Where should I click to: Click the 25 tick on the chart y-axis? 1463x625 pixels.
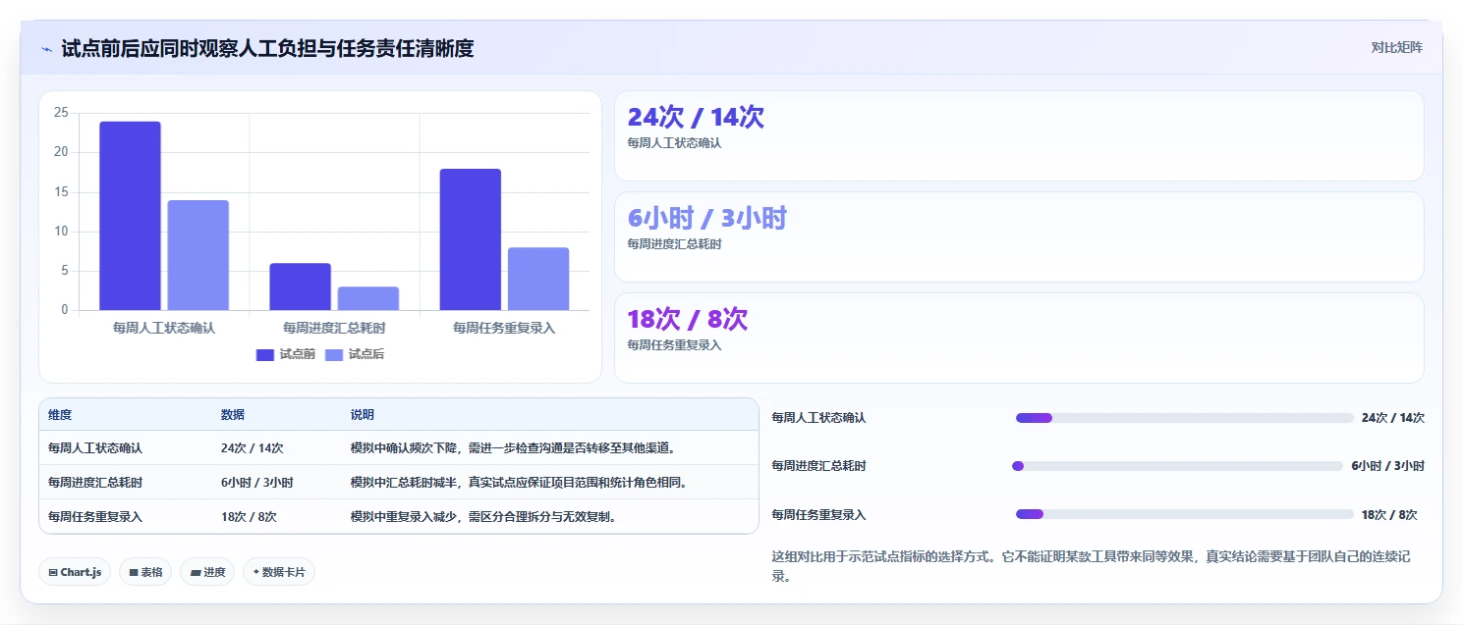pos(61,113)
